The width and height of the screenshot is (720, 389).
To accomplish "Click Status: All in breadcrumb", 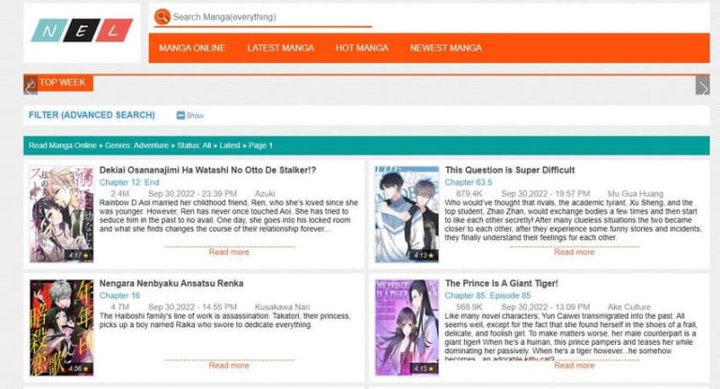I will [194, 145].
